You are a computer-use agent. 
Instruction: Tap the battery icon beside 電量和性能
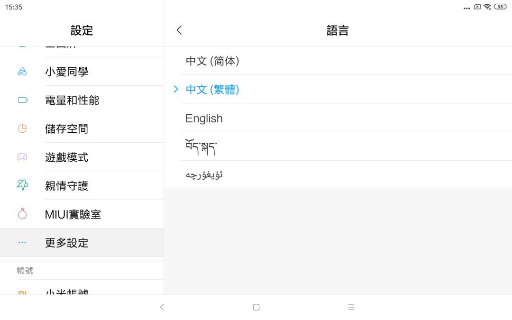[x=22, y=100]
